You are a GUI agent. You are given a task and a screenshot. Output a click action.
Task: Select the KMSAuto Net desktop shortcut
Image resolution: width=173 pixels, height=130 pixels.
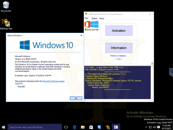pos(6,24)
